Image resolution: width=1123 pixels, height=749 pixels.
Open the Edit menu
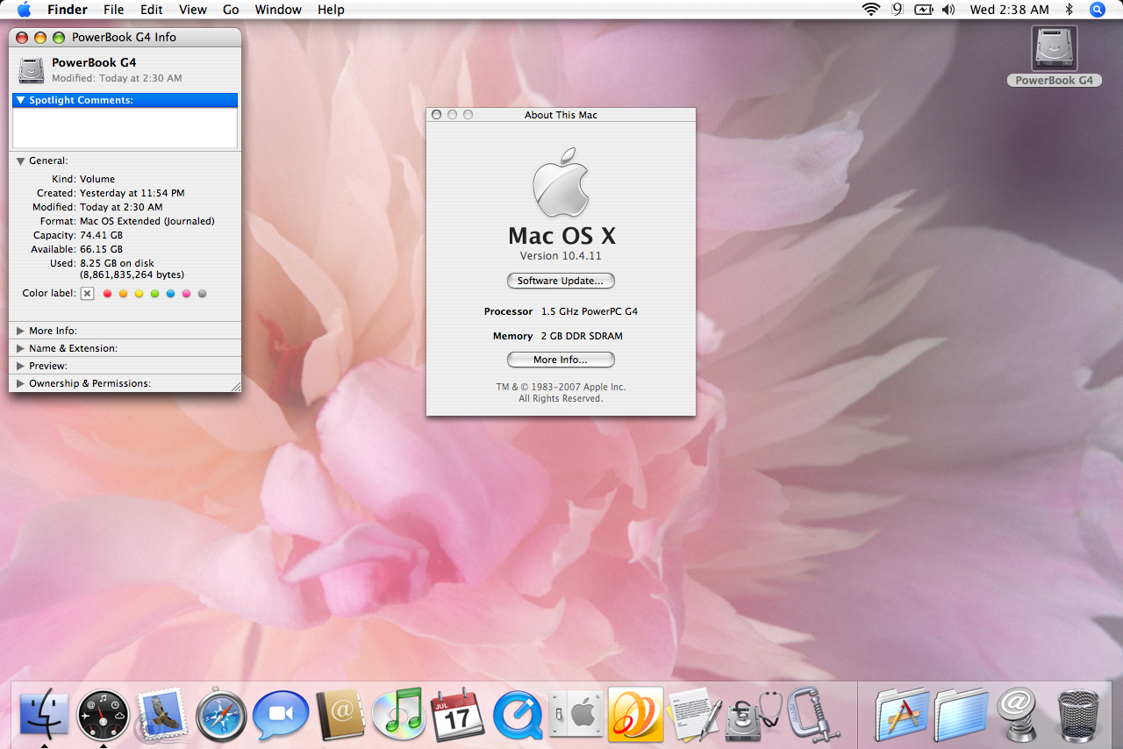point(151,10)
